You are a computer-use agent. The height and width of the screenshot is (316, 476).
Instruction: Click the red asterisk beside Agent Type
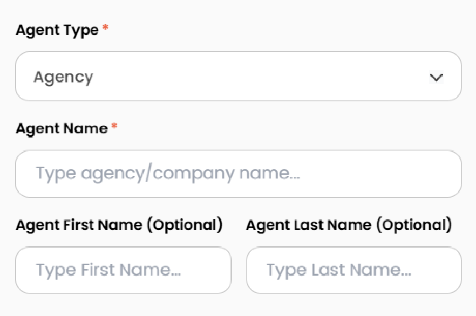[106, 27]
